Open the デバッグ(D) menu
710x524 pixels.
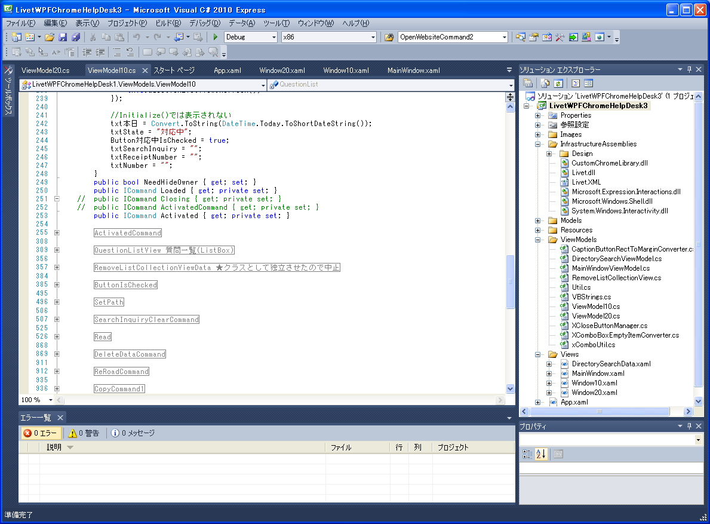[205, 23]
